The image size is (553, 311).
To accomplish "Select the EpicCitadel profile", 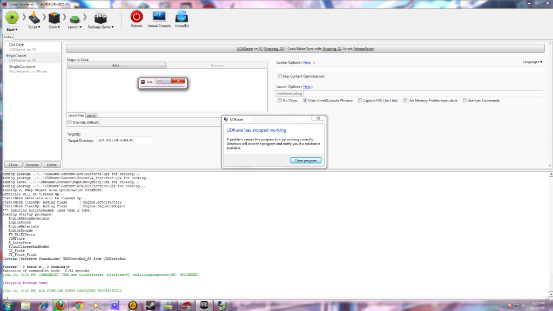I will point(32,58).
